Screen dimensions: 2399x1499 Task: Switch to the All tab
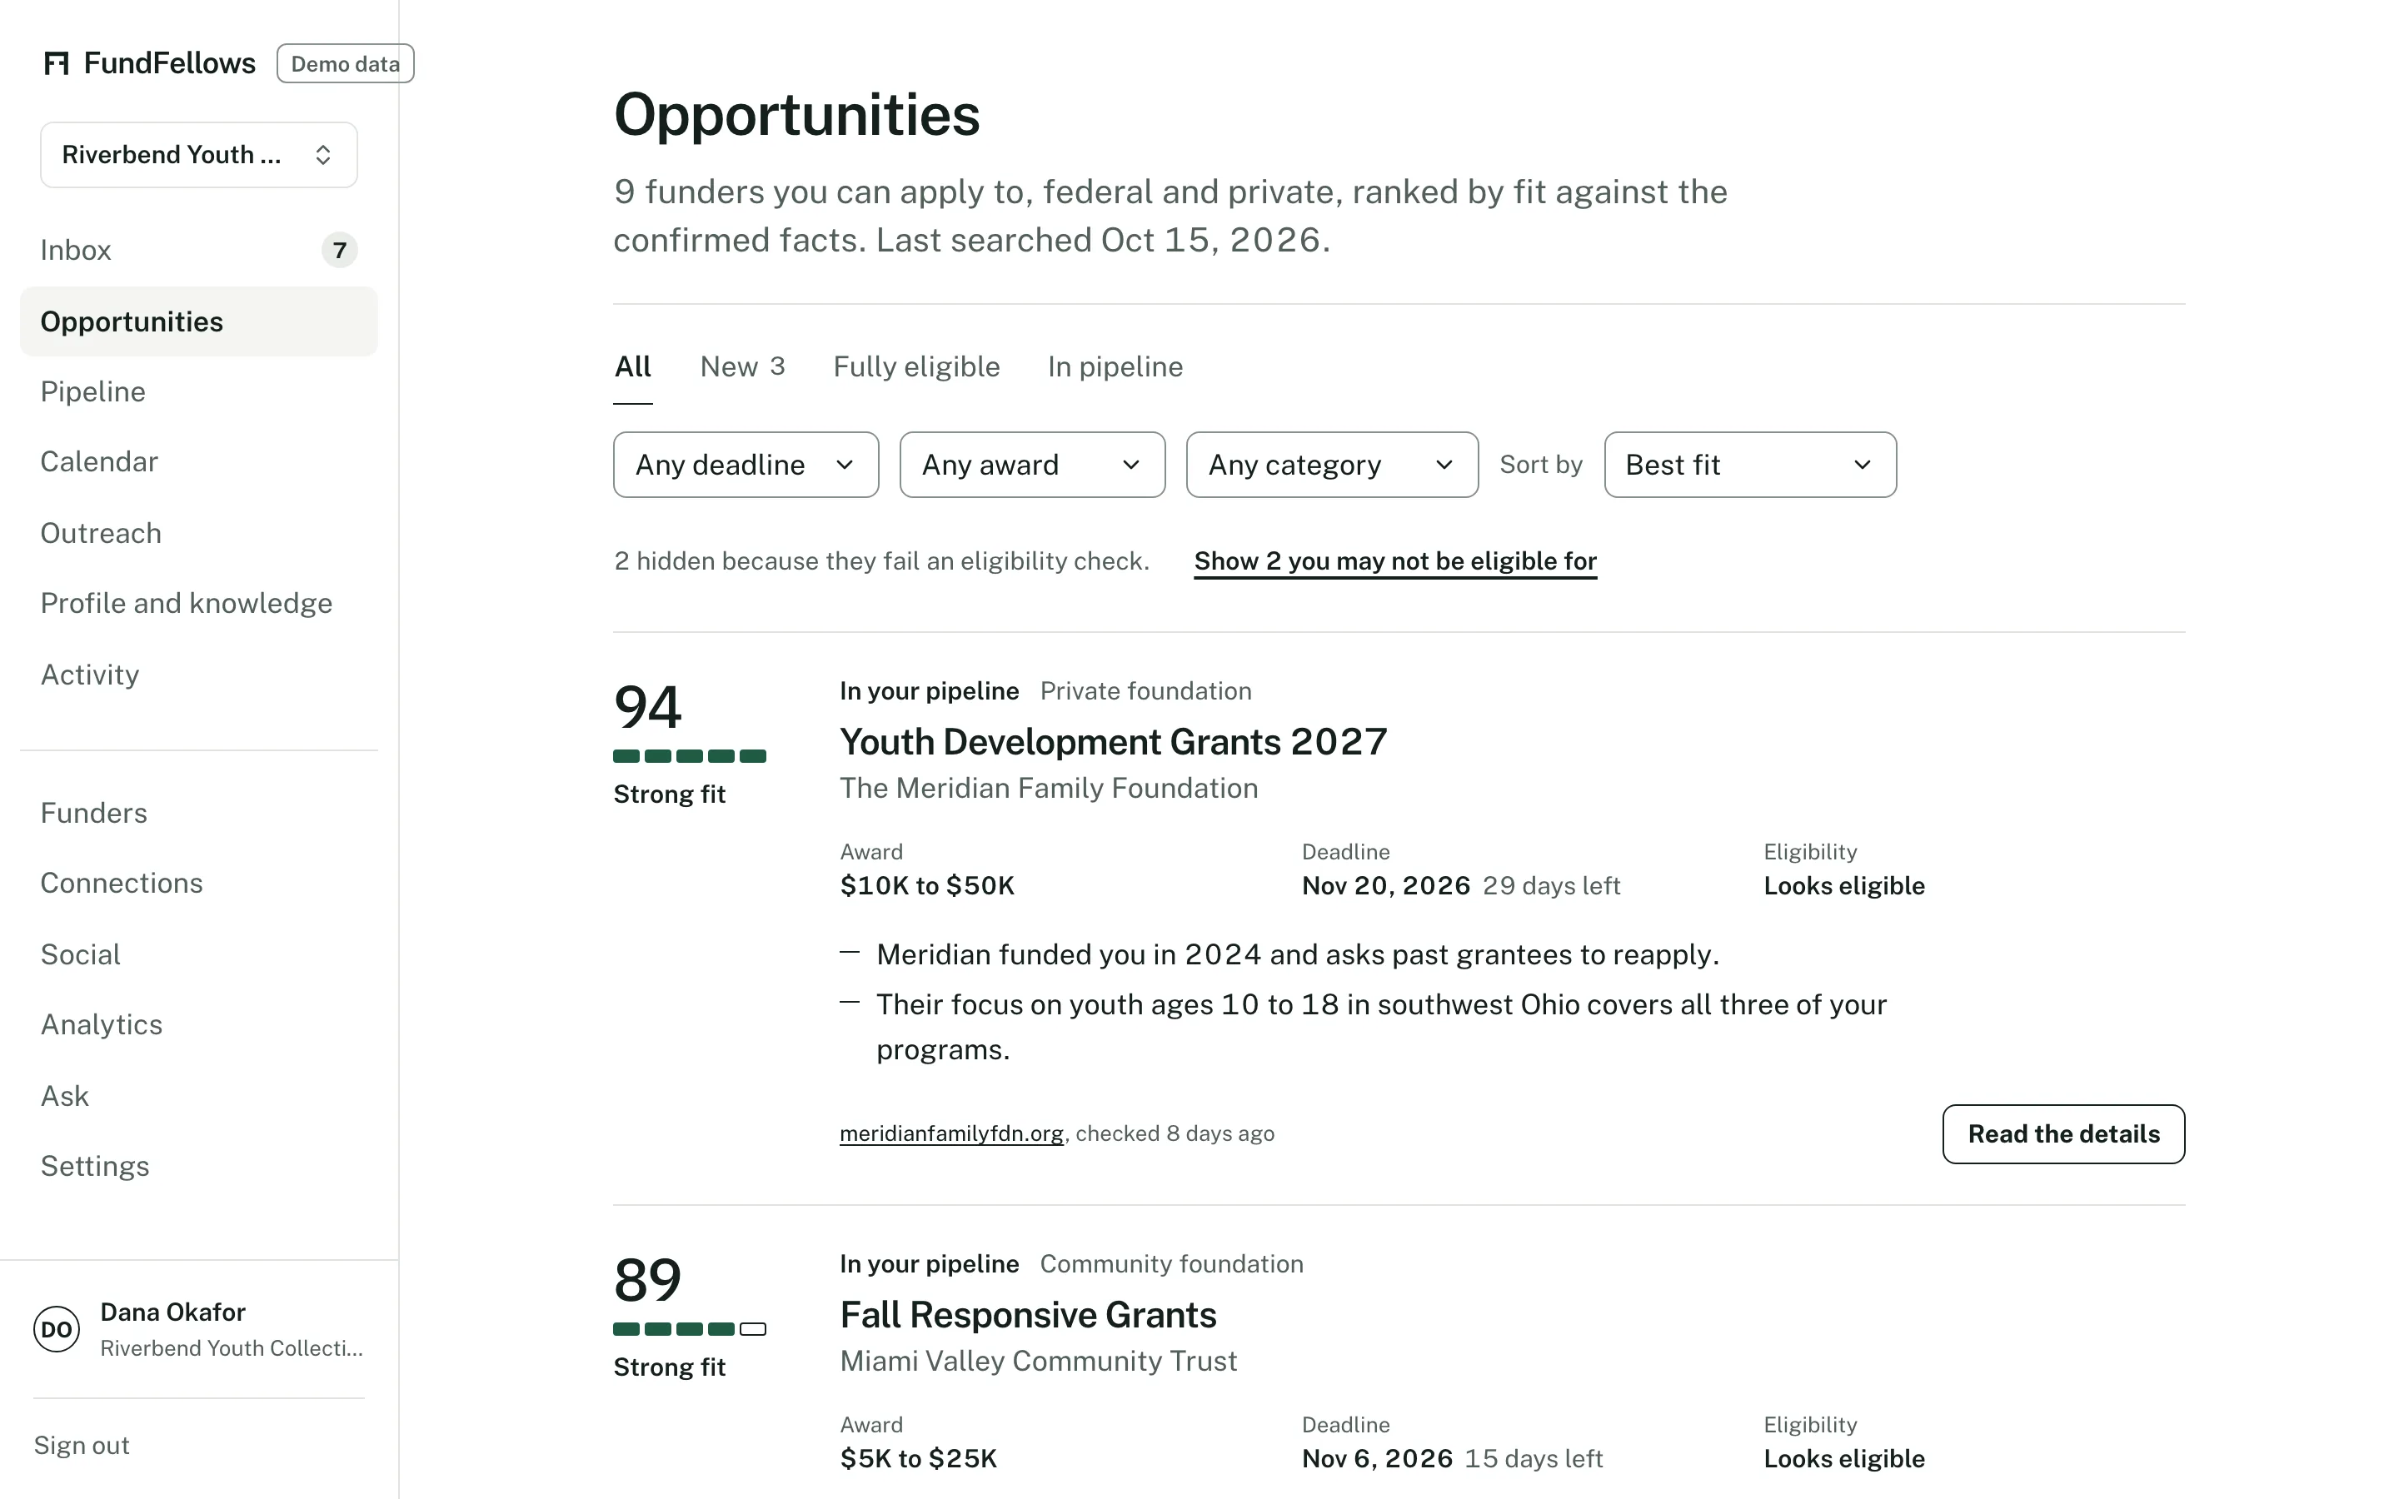(632, 366)
